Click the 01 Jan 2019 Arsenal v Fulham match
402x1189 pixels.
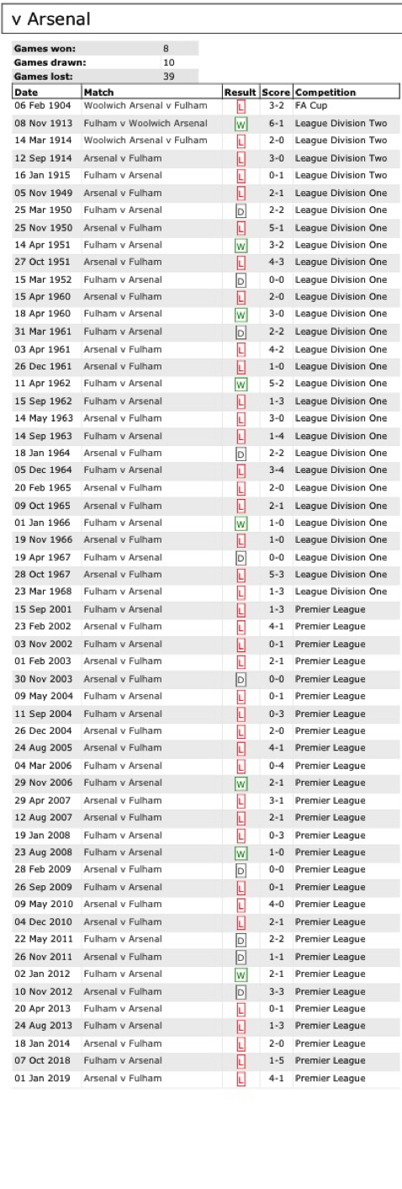point(122,1078)
